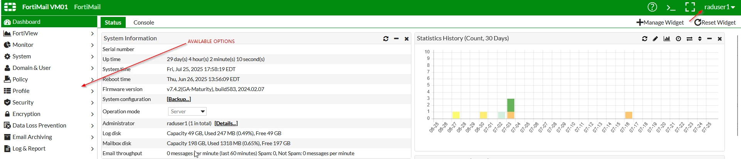This screenshot has width=741, height=159.
Task: Click the FortiMail grid logo icon
Action: click(x=10, y=7)
